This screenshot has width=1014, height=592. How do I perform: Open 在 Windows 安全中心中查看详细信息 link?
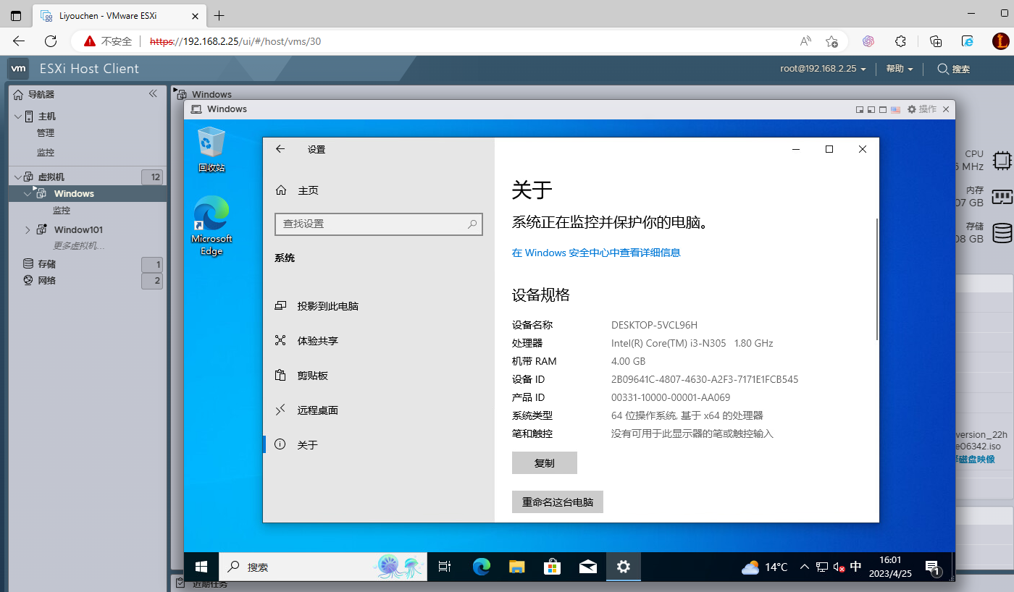(x=596, y=253)
